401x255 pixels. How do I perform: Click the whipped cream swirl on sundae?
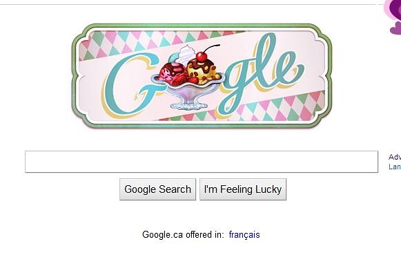point(186,53)
